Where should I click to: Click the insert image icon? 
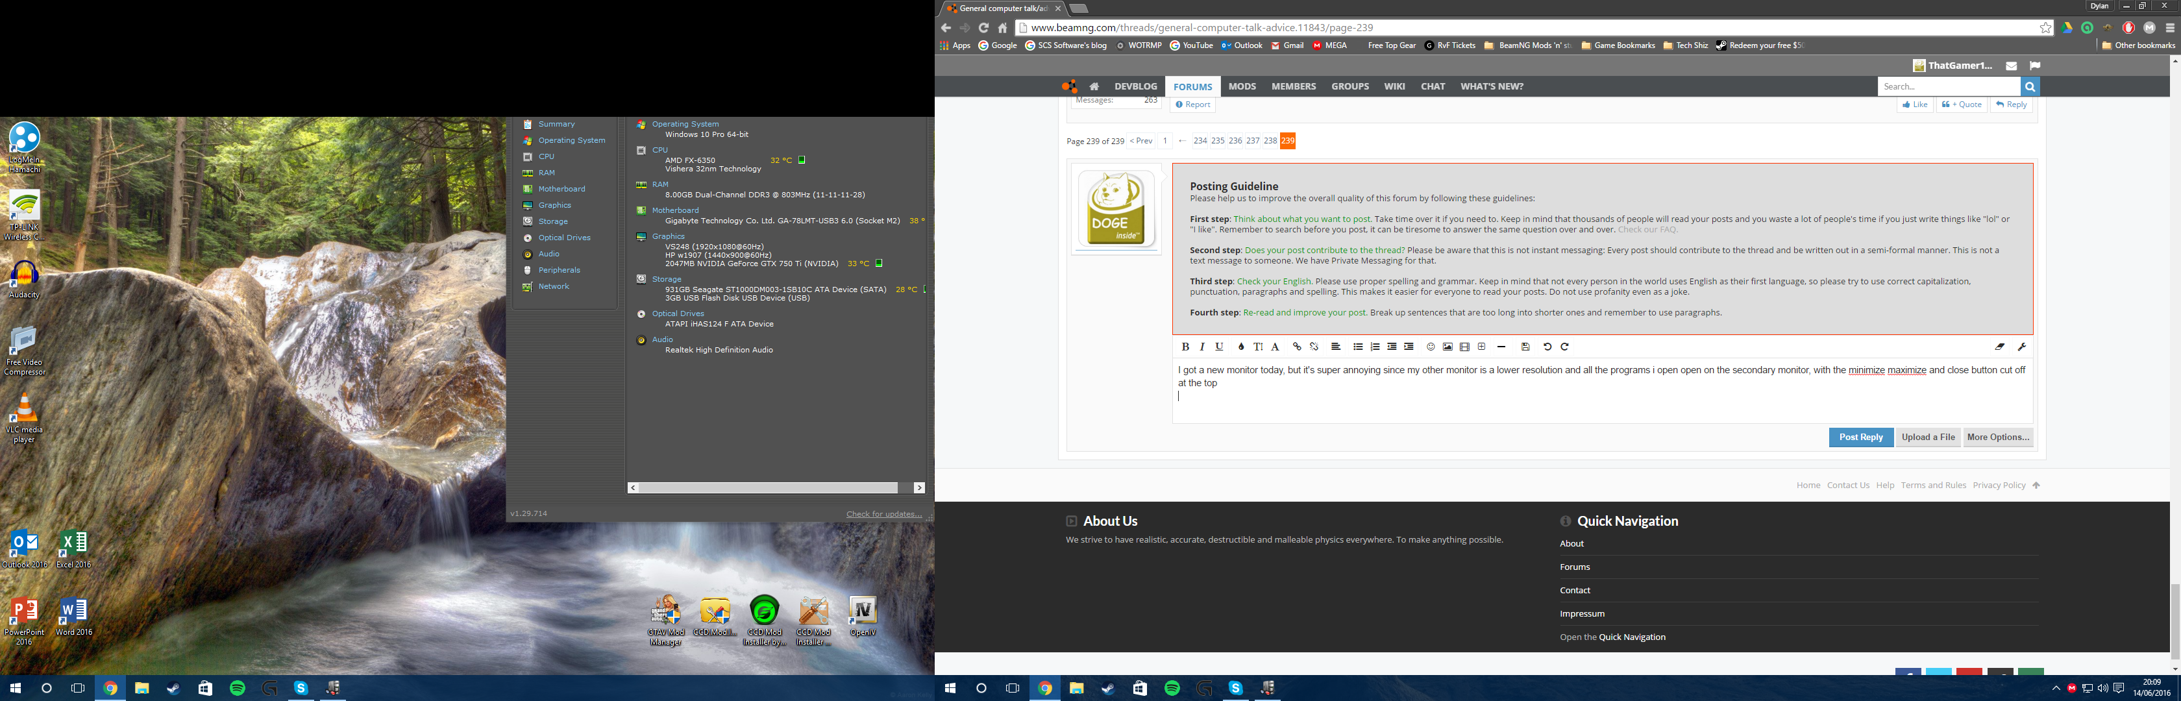coord(1448,346)
